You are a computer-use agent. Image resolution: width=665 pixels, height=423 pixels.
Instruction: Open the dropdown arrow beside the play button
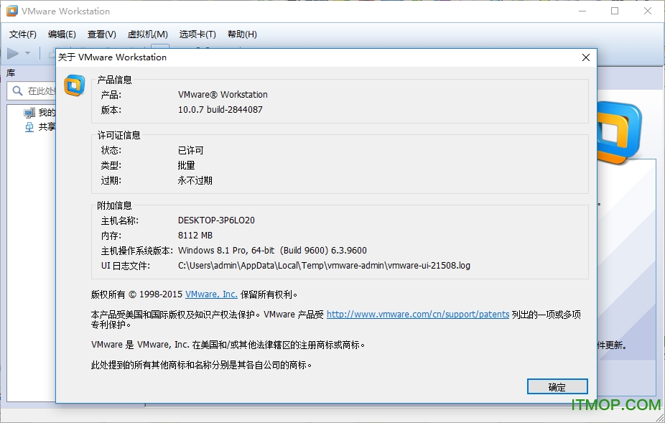click(28, 53)
